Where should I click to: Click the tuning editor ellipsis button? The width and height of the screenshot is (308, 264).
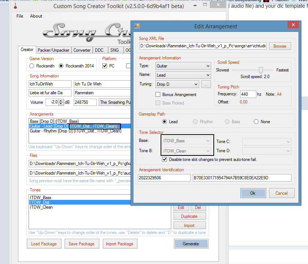pos(206,84)
